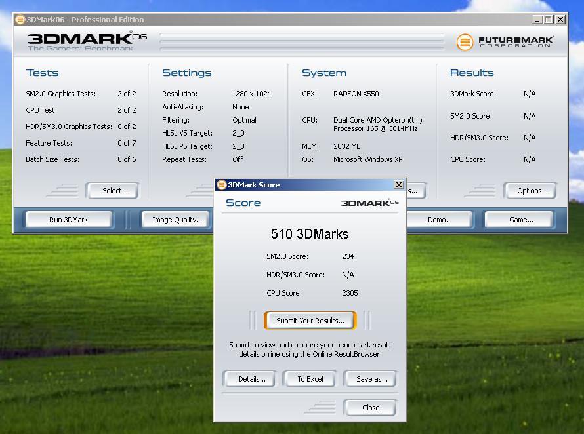This screenshot has width=584, height=434.
Task: Click the resolution value '1280 x 1024'
Action: (x=251, y=94)
